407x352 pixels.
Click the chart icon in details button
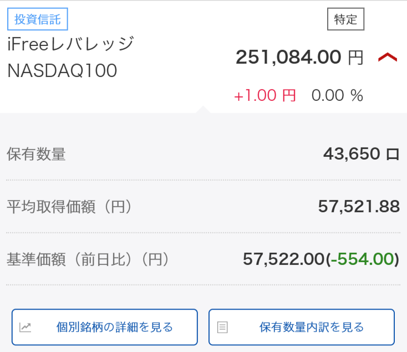(26, 327)
